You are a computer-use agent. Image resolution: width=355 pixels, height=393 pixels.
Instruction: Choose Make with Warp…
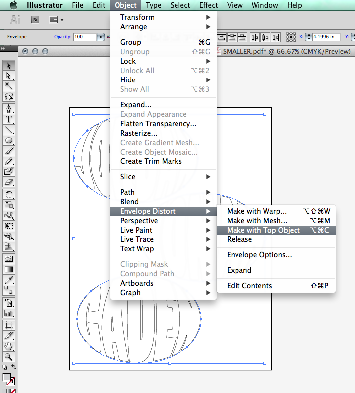point(276,211)
